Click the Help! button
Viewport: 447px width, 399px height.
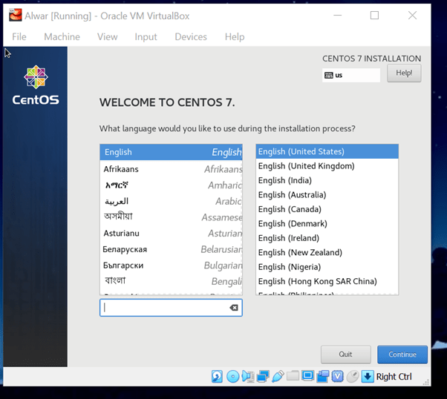coord(404,73)
